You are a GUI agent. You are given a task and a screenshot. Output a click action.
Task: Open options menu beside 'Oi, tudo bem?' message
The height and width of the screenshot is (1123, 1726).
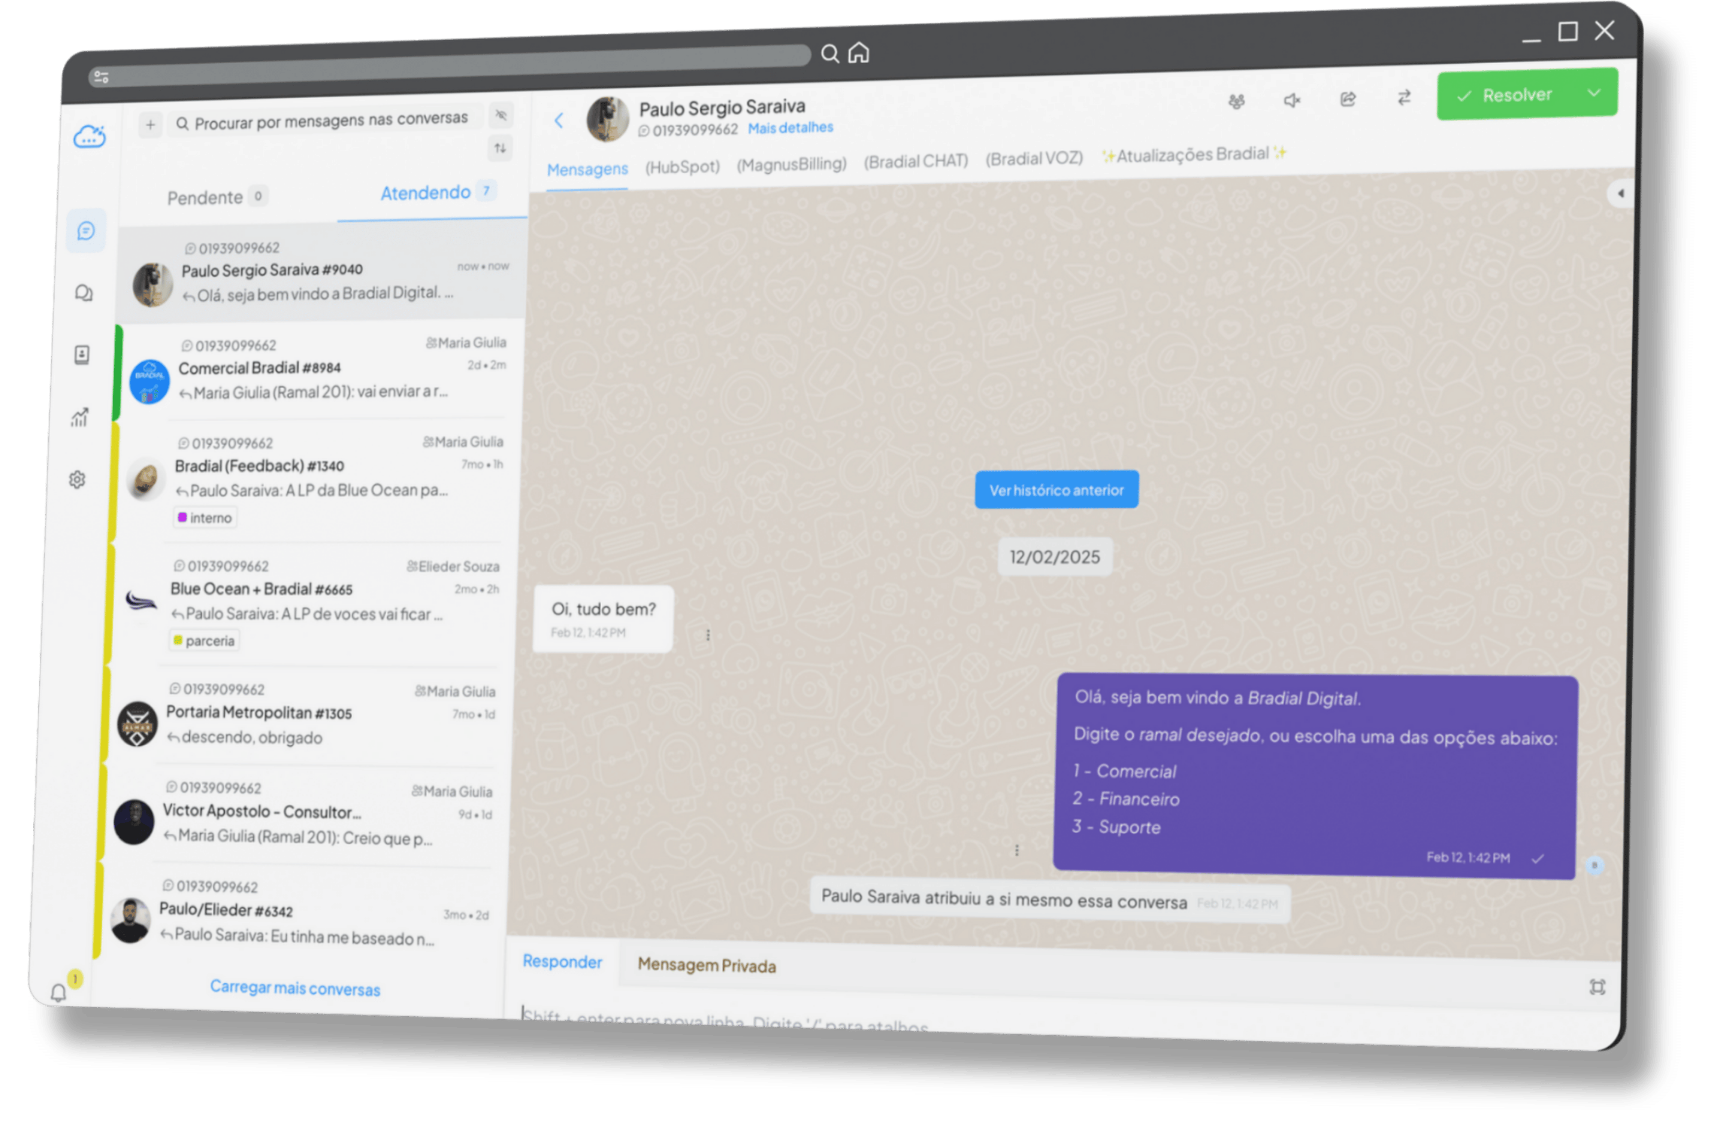[708, 634]
